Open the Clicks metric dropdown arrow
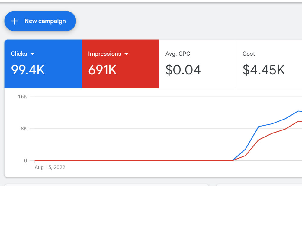 tap(32, 54)
